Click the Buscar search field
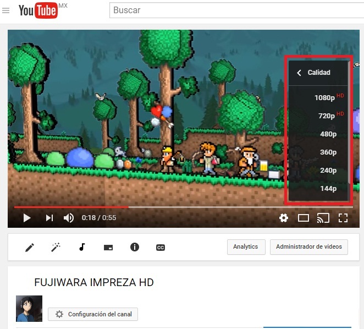Screen dimensions: 364x329 [236, 10]
